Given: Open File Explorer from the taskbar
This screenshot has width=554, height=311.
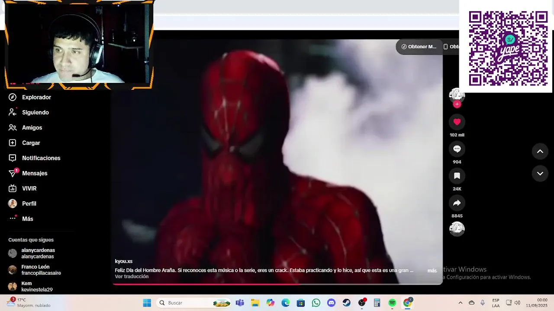Looking at the screenshot, I should (255, 303).
